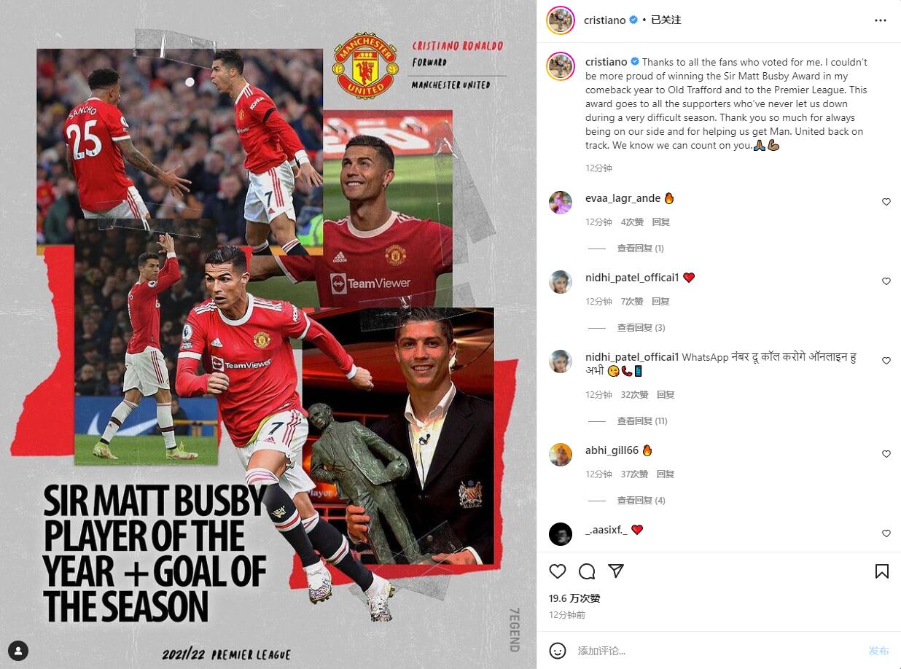The image size is (901, 669).
Task: Reply to abhi_gill66 via 回复
Action: pyautogui.click(x=666, y=474)
